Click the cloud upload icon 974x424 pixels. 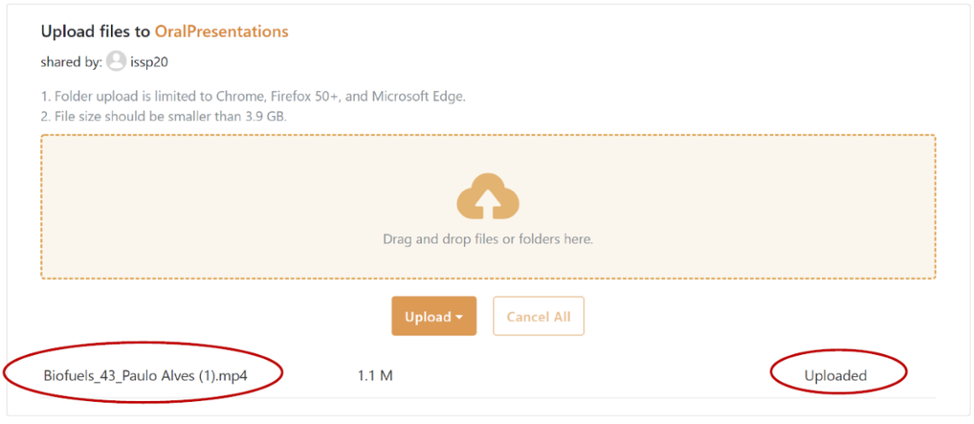(x=488, y=197)
